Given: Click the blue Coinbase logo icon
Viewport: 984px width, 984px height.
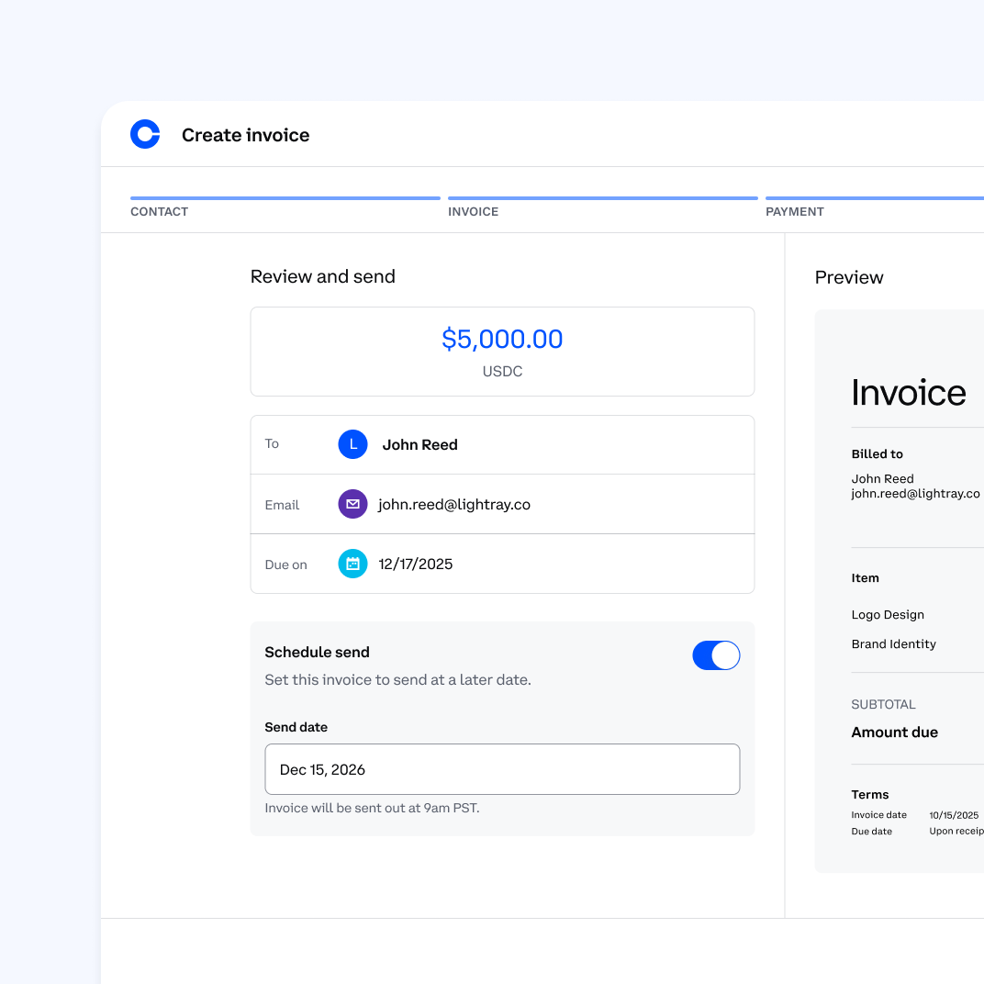Looking at the screenshot, I should [145, 134].
